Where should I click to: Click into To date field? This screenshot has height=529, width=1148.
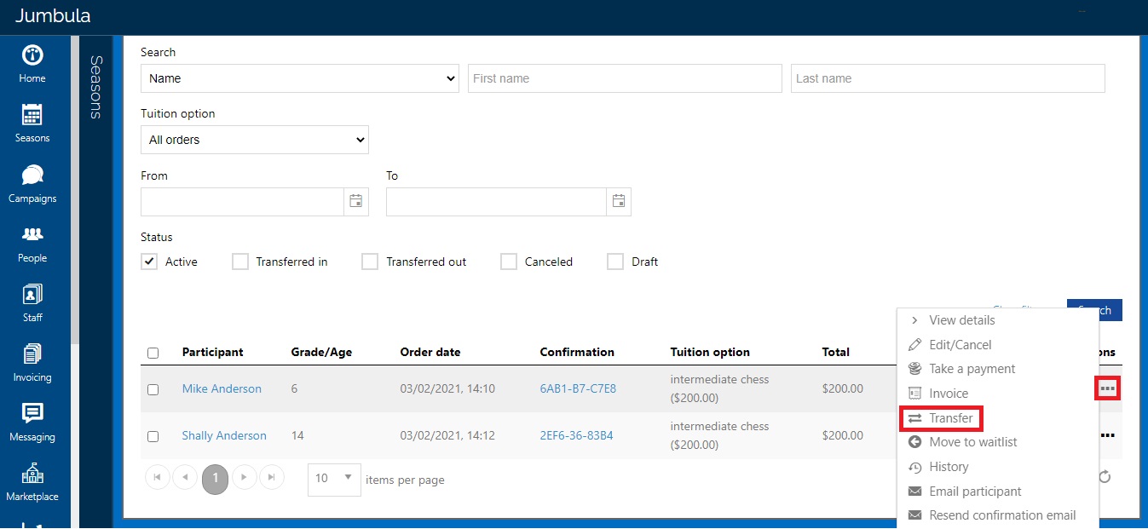[x=497, y=202]
